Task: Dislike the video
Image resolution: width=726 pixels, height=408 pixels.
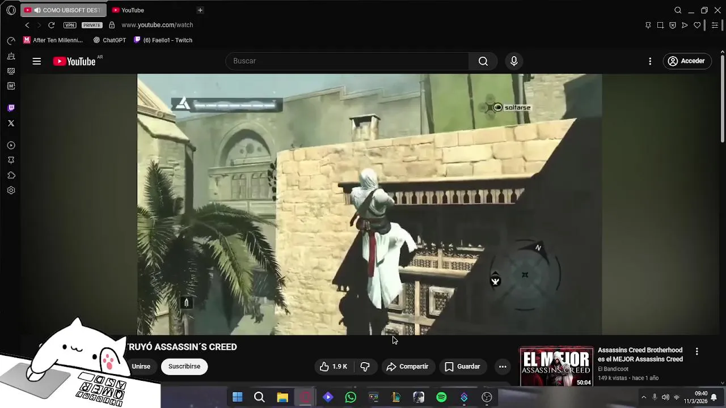Action: pyautogui.click(x=365, y=367)
